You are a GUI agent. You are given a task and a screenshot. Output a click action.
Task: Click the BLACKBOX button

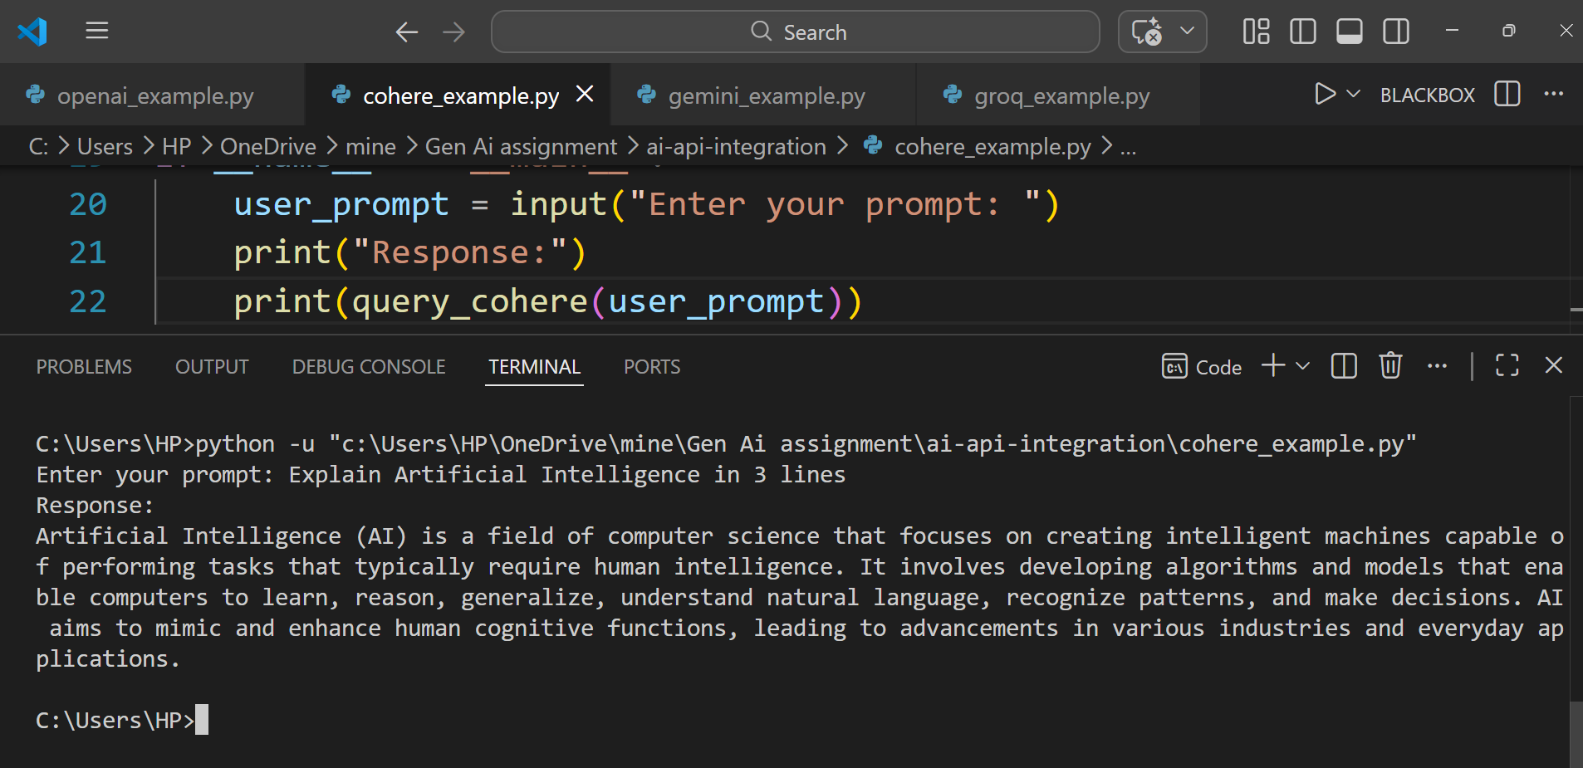pos(1427,95)
